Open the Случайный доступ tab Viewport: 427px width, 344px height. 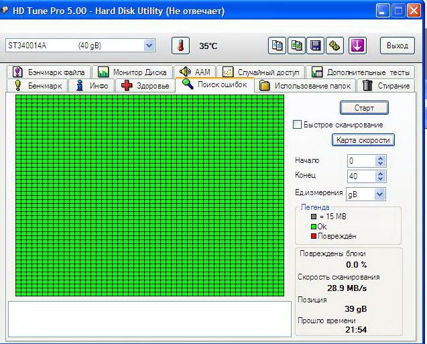[261, 72]
